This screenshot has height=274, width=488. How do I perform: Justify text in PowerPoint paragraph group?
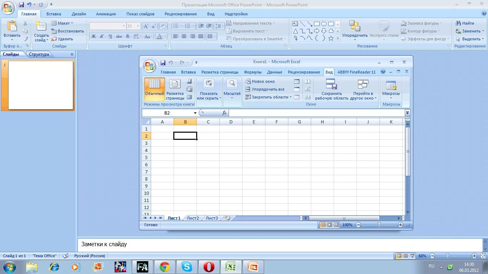pos(201,36)
